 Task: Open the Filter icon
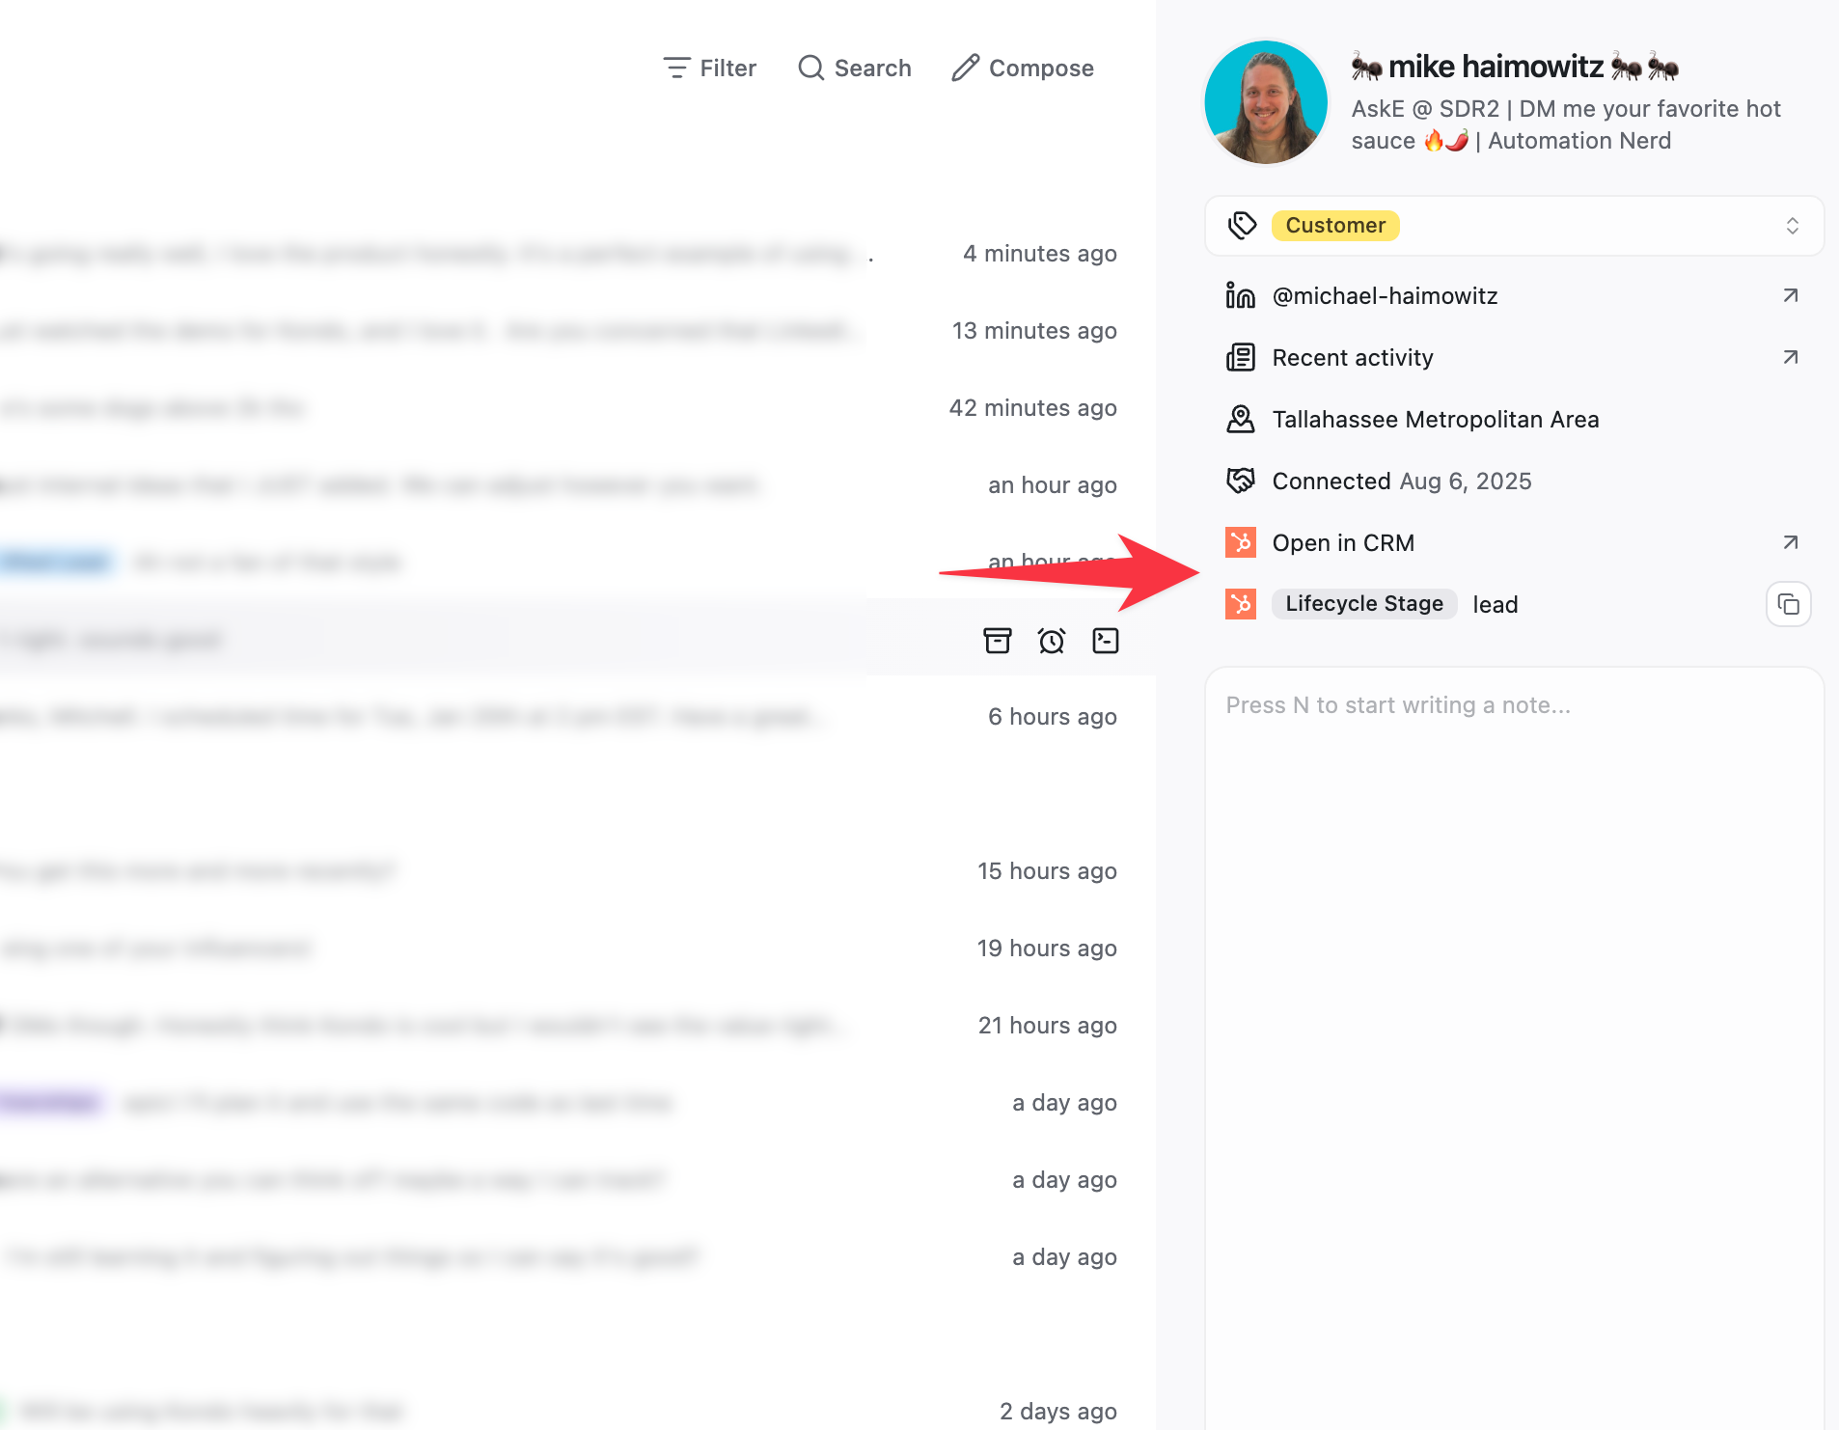pyautogui.click(x=675, y=68)
